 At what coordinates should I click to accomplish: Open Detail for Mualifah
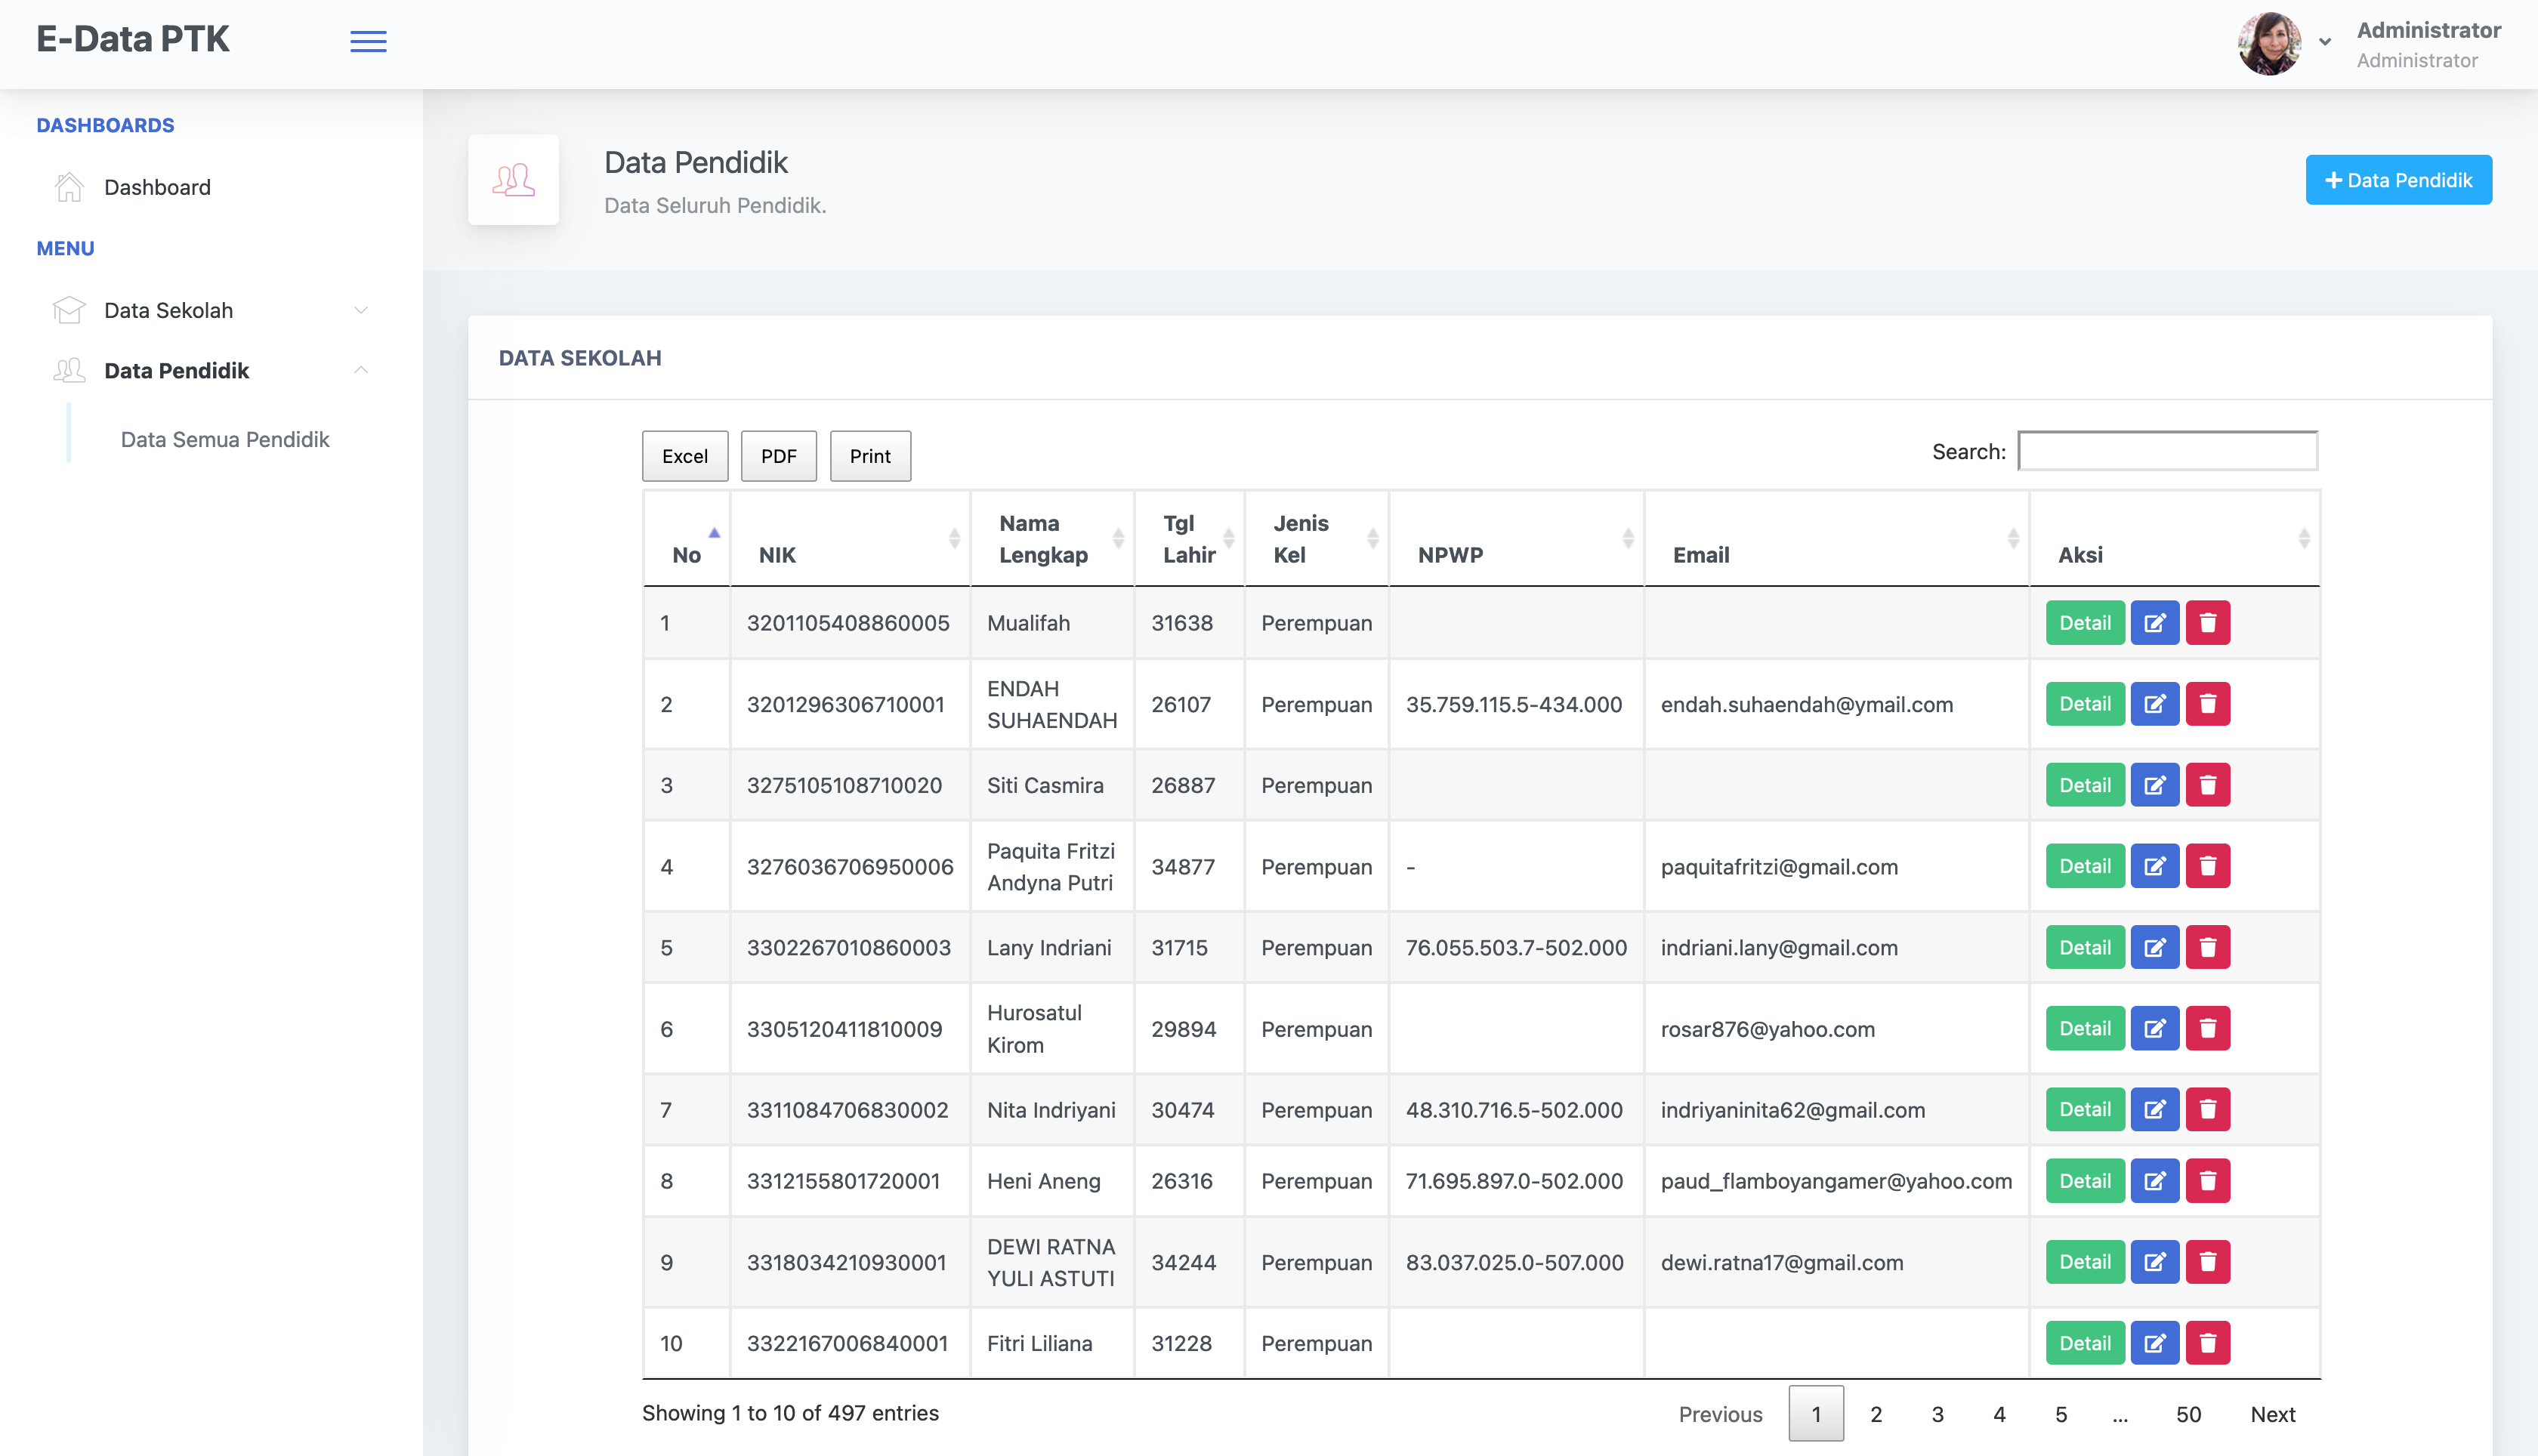click(x=2085, y=623)
